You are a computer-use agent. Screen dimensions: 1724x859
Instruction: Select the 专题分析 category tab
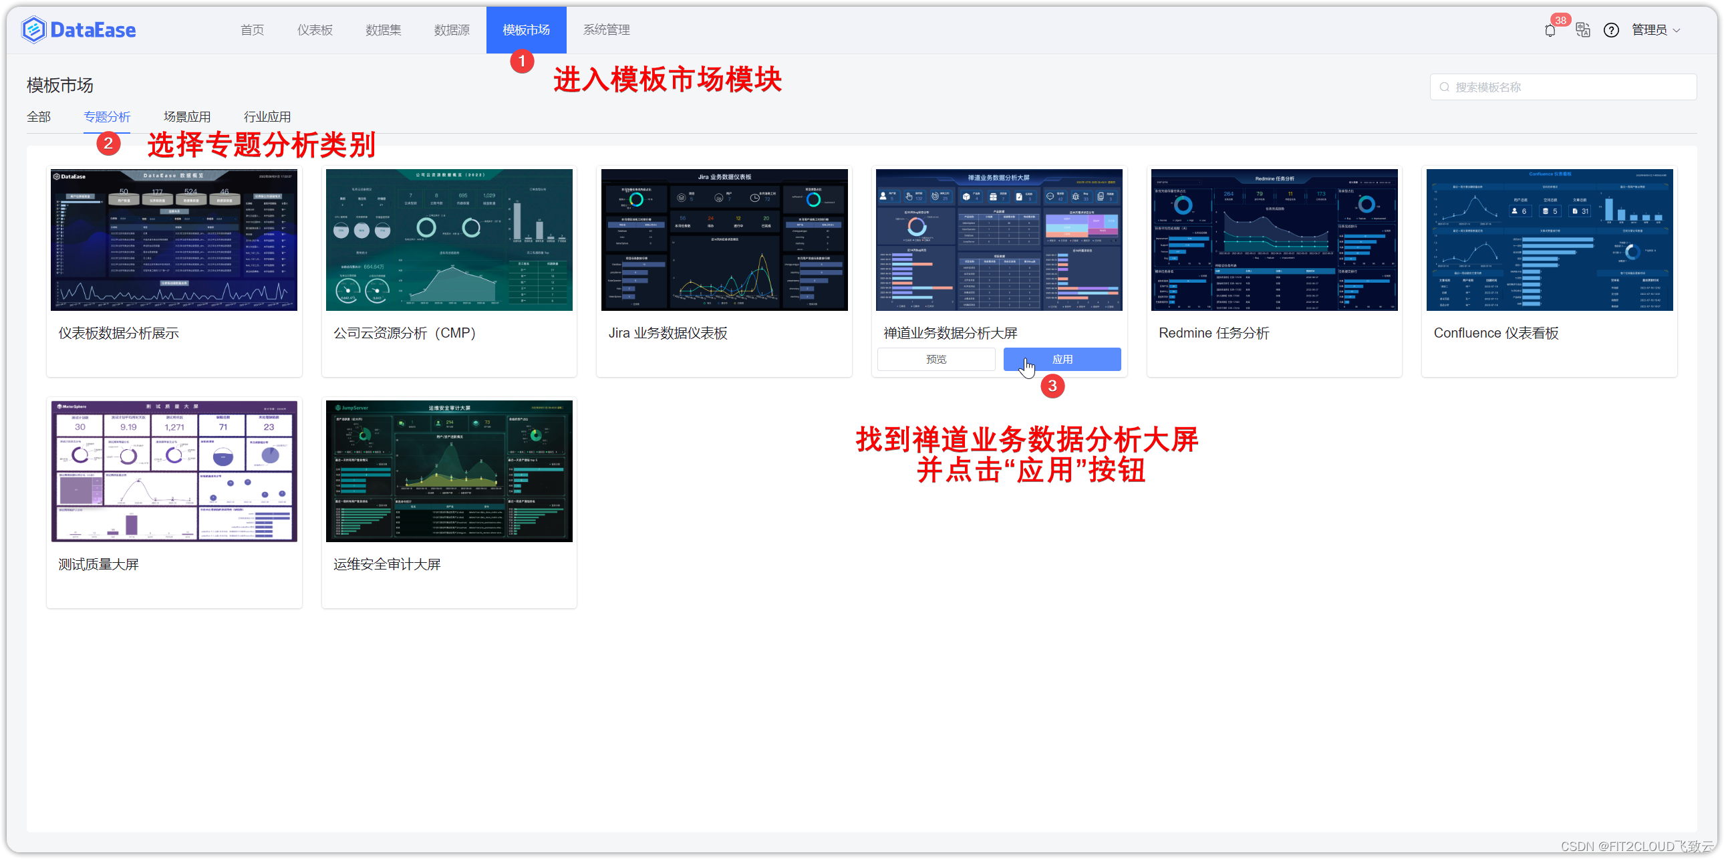pos(106,116)
